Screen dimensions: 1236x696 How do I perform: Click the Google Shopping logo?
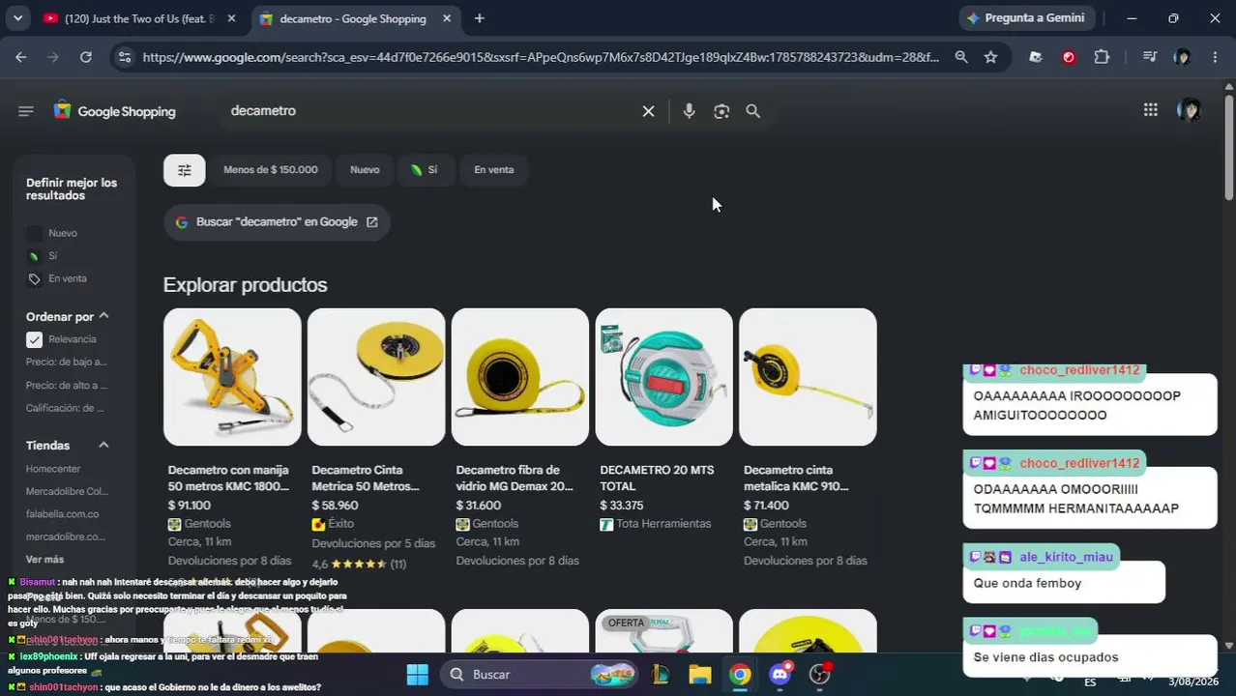click(x=115, y=111)
